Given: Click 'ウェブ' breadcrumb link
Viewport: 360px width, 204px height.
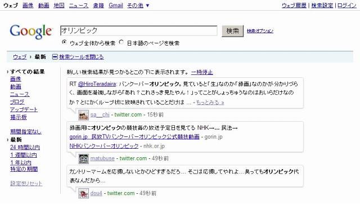Looking at the screenshot, I should 20,57.
